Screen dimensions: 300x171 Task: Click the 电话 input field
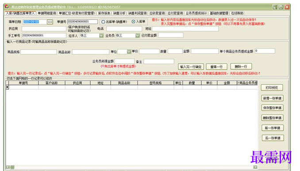[124, 29]
